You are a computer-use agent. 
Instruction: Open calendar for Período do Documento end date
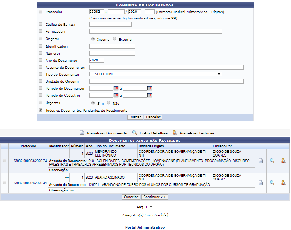pos(150,88)
